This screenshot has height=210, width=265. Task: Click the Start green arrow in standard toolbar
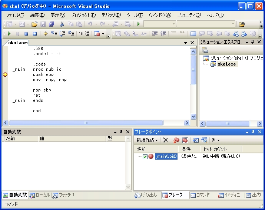pyautogui.click(x=139, y=24)
